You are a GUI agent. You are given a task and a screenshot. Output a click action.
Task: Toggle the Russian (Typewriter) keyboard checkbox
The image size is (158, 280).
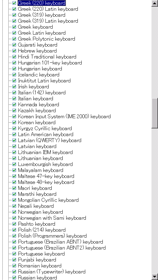[x=14, y=272]
